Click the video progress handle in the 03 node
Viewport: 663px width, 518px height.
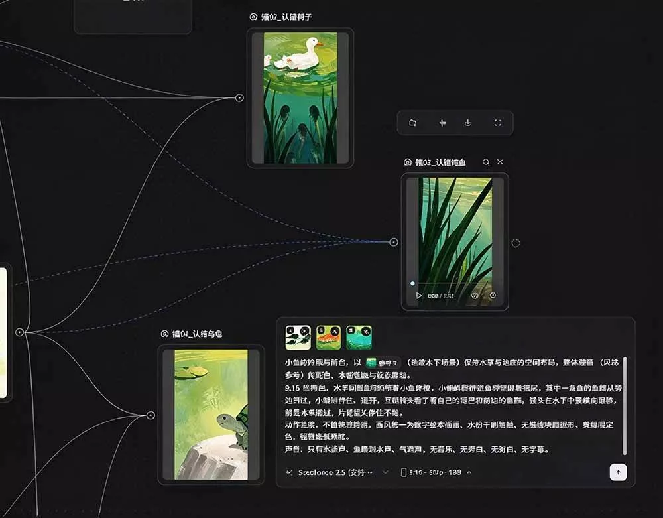coord(412,283)
